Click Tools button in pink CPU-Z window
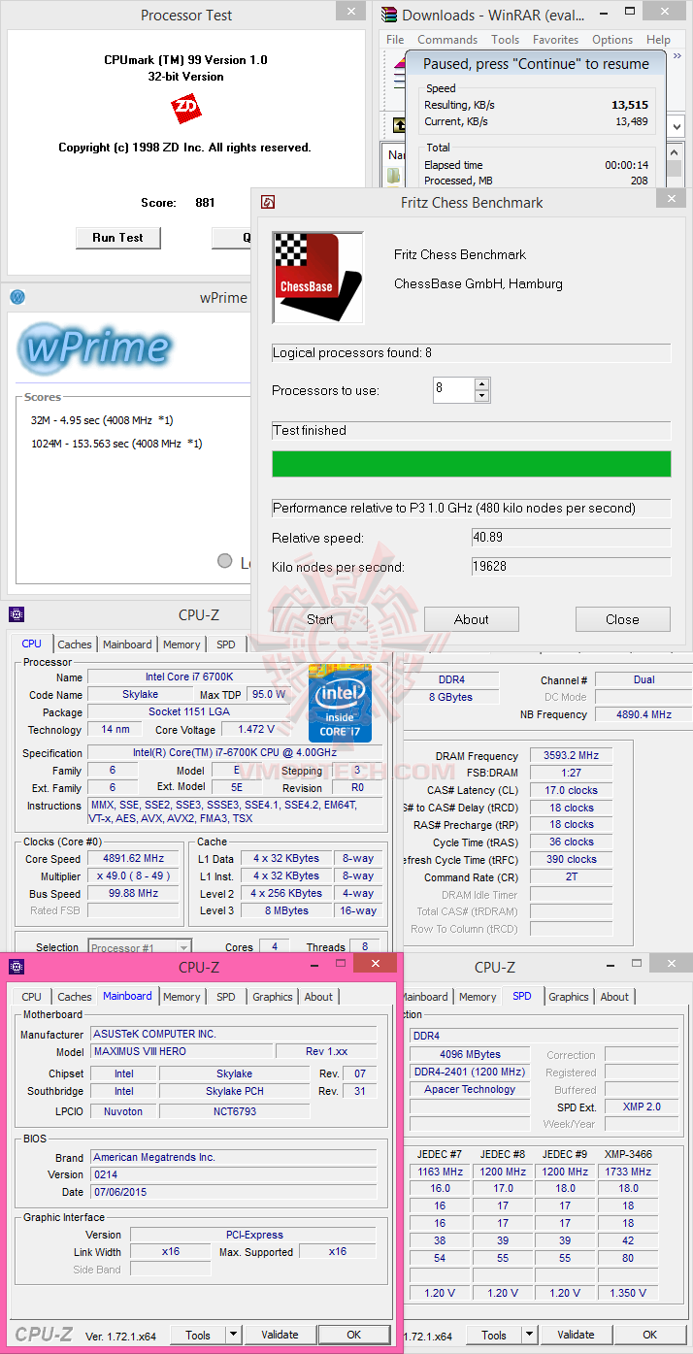The image size is (693, 1354). [198, 1335]
